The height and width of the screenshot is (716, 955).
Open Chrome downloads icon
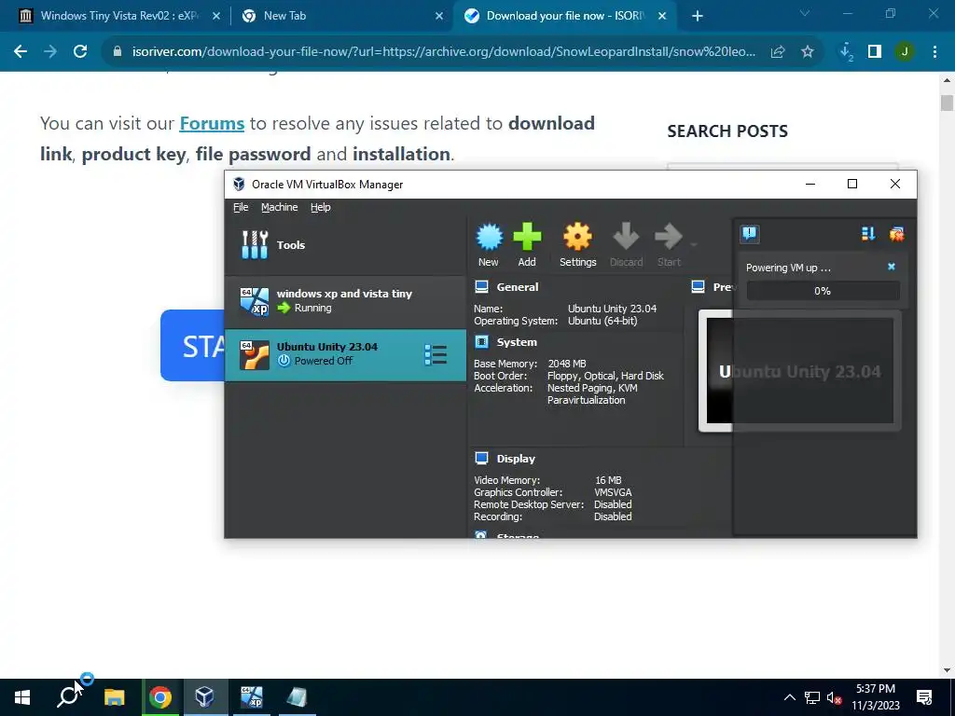pos(846,52)
